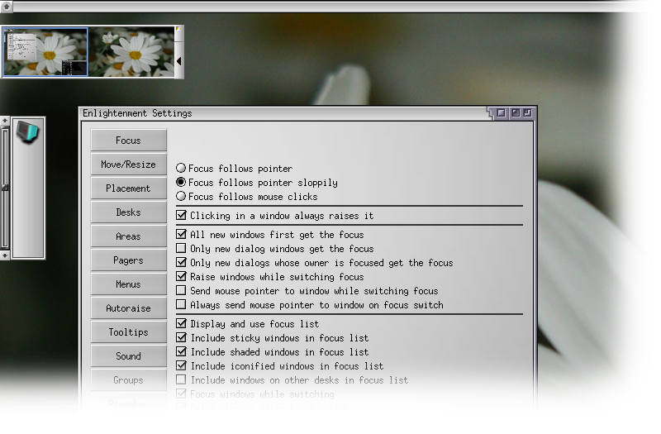661x434 pixels.
Task: Click the Enlightenment Settings title text
Action: (x=137, y=113)
